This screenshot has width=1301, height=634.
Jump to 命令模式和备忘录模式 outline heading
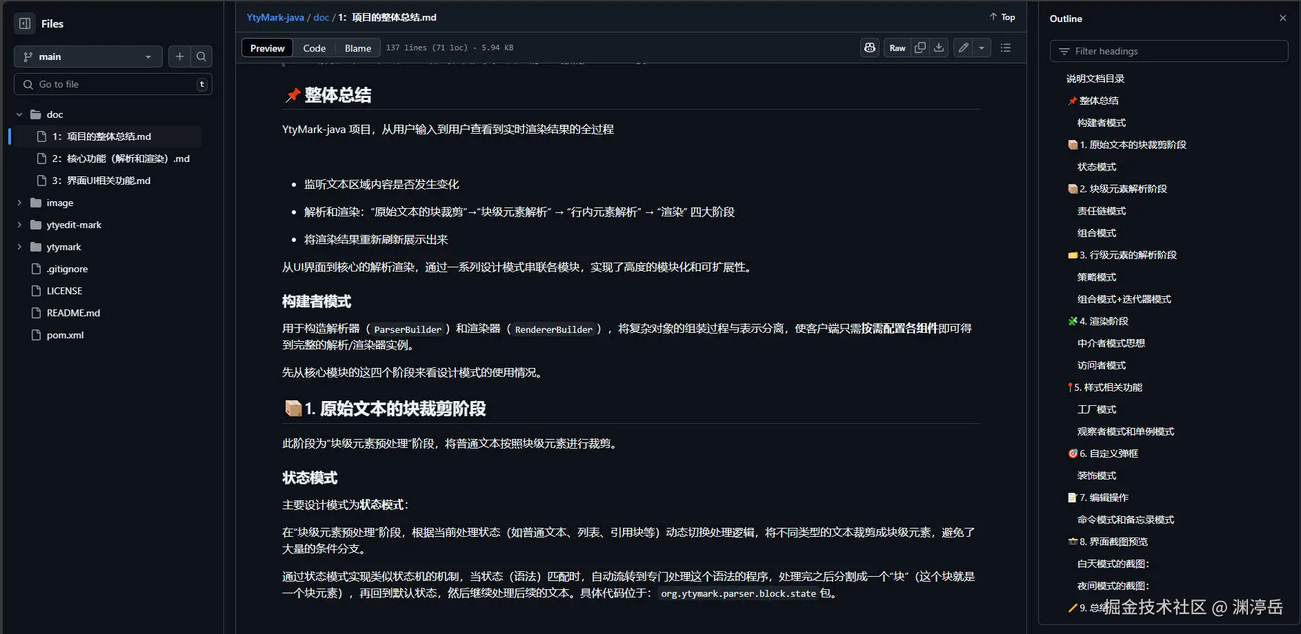pos(1126,520)
